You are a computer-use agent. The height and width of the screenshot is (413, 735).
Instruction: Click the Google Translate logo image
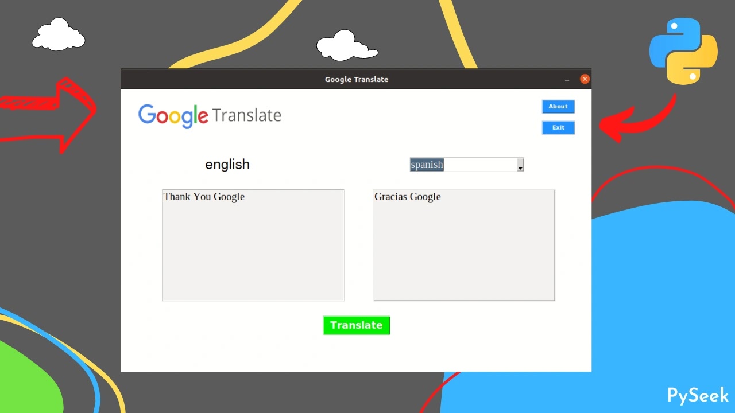pyautogui.click(x=210, y=116)
